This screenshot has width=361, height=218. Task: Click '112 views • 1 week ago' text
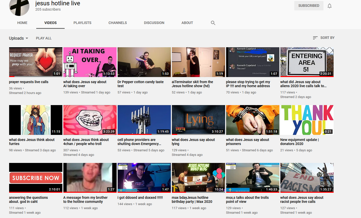point(81,208)
